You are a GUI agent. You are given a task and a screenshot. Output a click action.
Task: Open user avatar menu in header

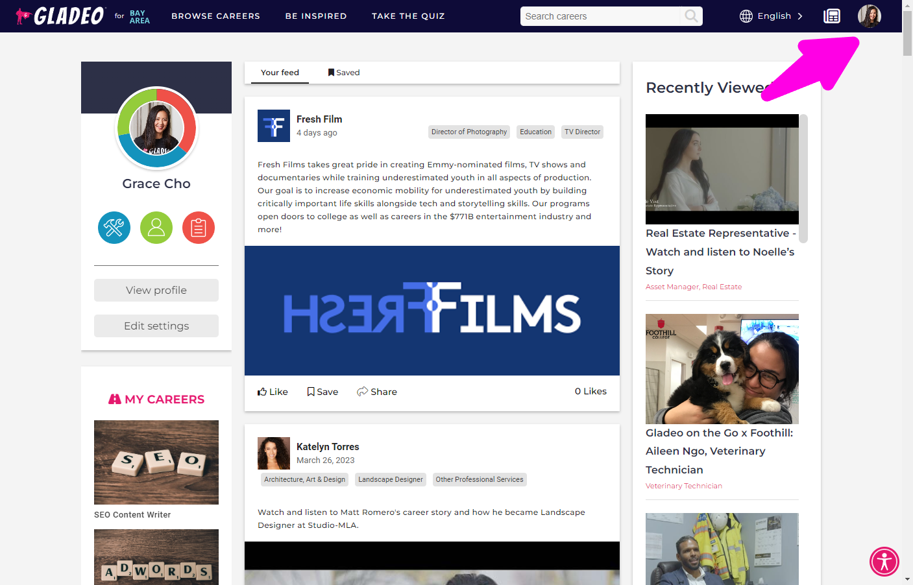pyautogui.click(x=870, y=16)
